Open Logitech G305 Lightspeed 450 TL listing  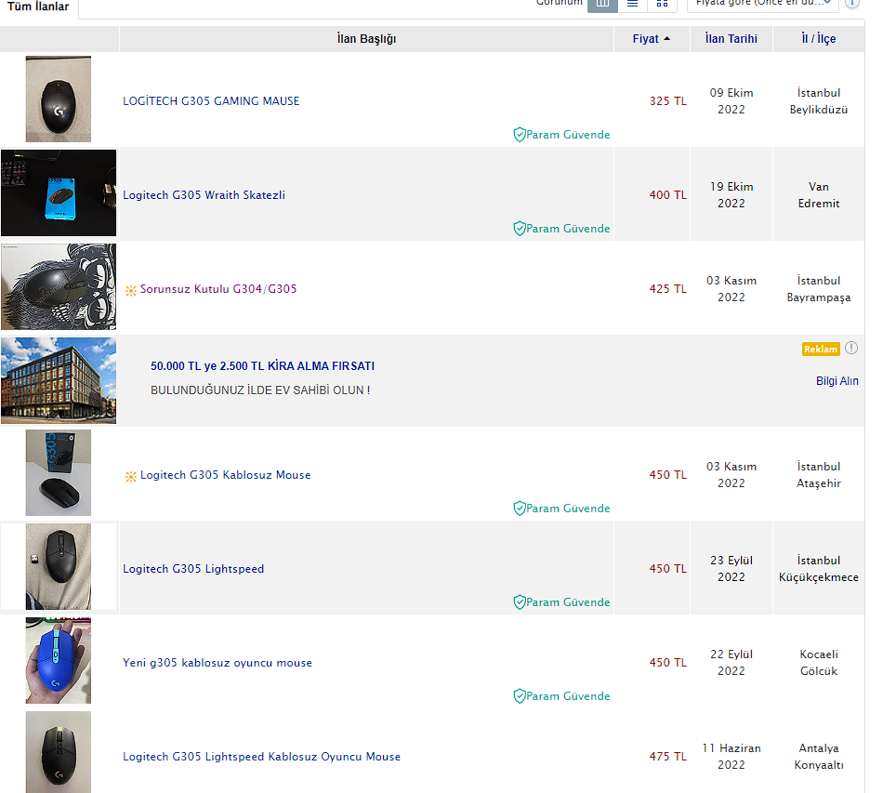(x=193, y=569)
